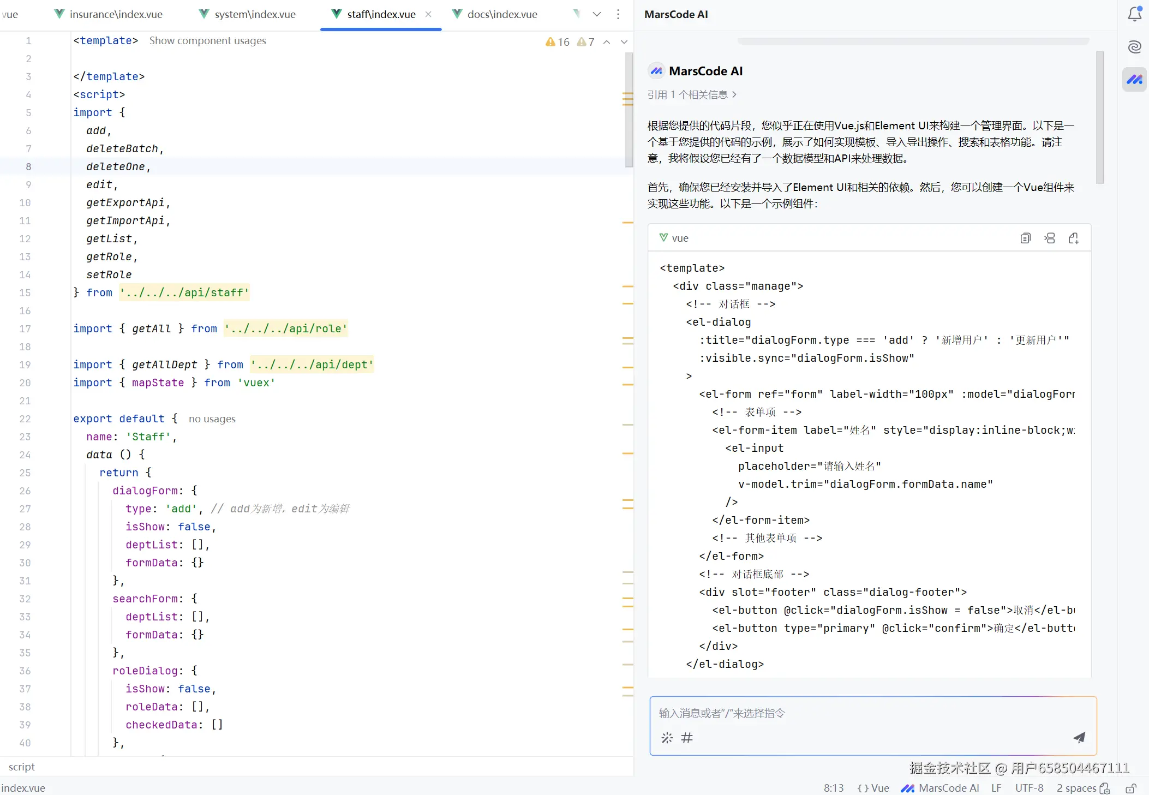Toggle read-only lock in status bar

[1131, 788]
